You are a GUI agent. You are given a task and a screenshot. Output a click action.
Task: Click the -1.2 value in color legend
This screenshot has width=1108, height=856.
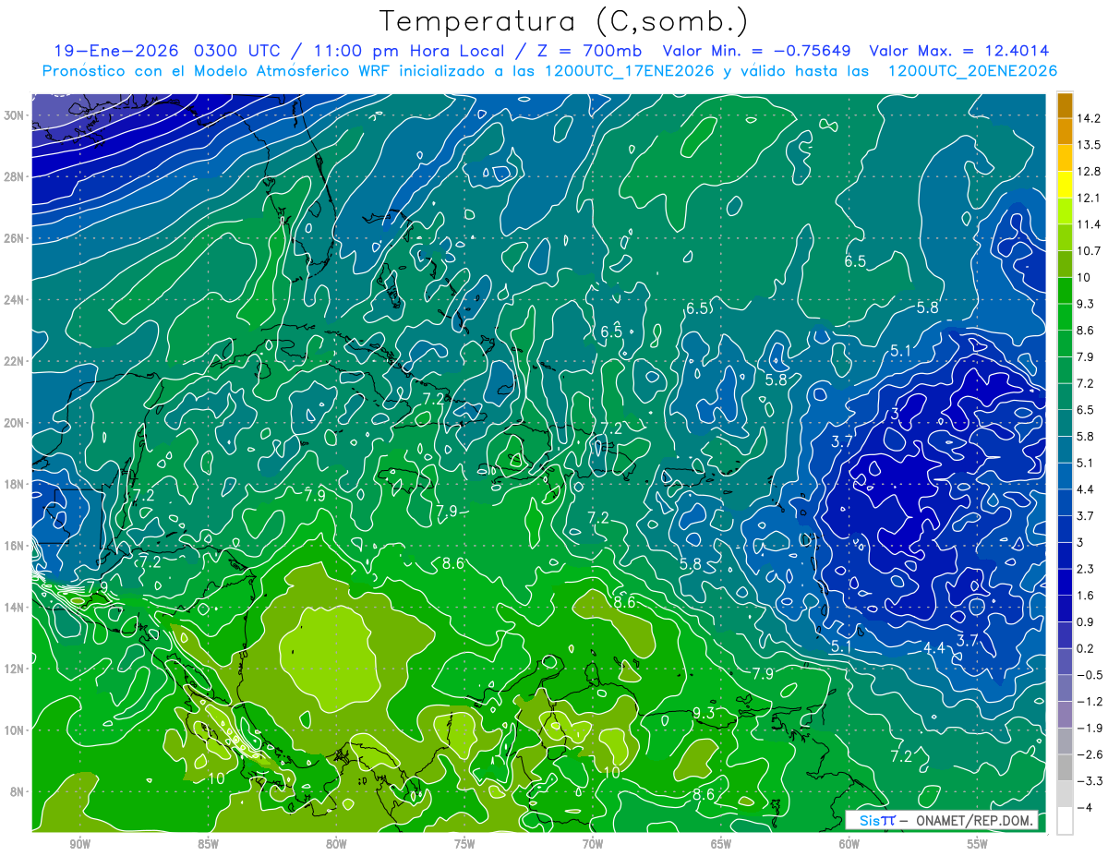pyautogui.click(x=1089, y=702)
